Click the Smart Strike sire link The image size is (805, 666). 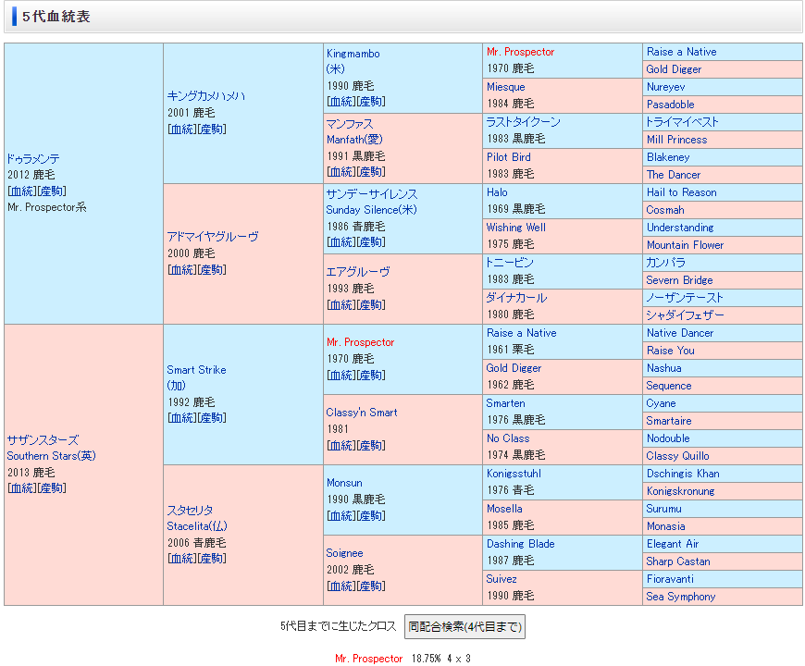coord(196,370)
